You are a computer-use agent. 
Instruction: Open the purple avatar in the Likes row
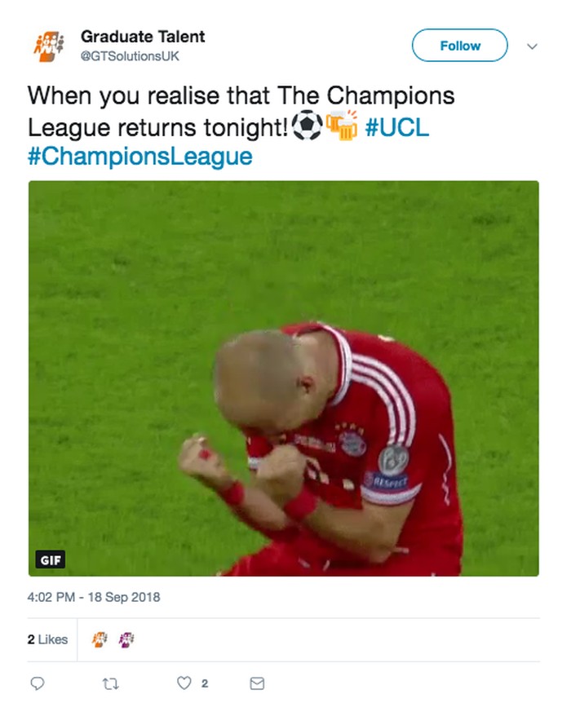click(x=126, y=639)
